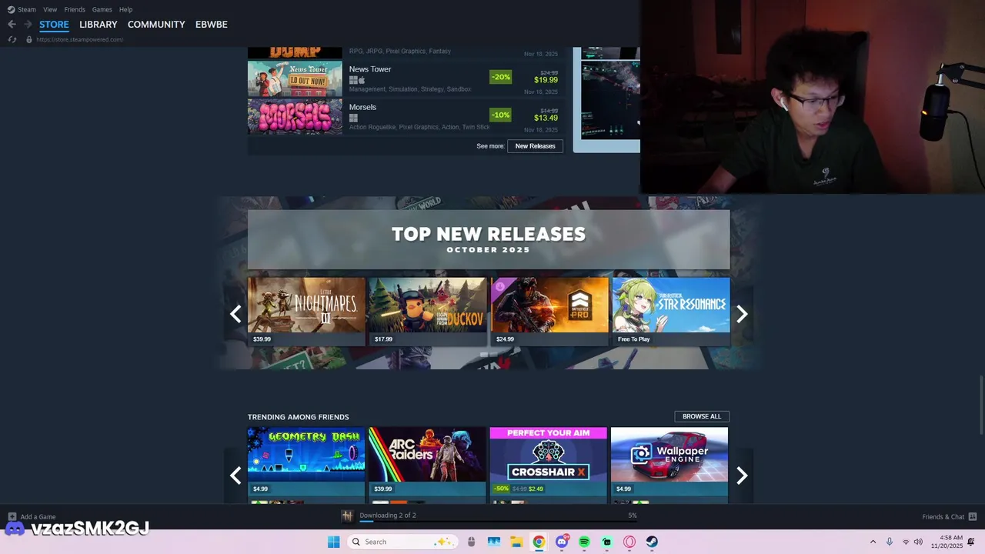This screenshot has width=985, height=554.
Task: Open the volume speaker tray icon
Action: [x=918, y=542]
